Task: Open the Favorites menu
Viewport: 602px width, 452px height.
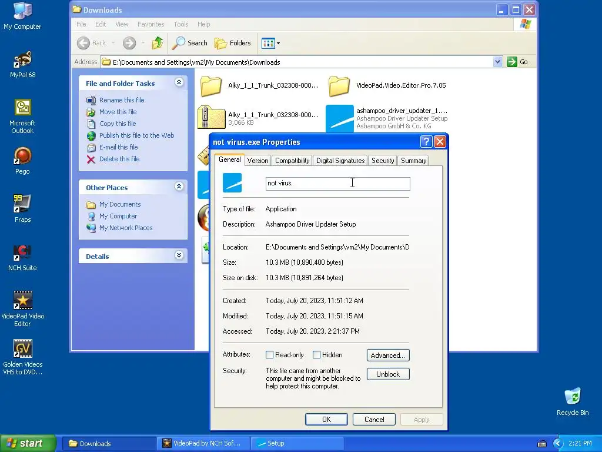Action: 150,24
